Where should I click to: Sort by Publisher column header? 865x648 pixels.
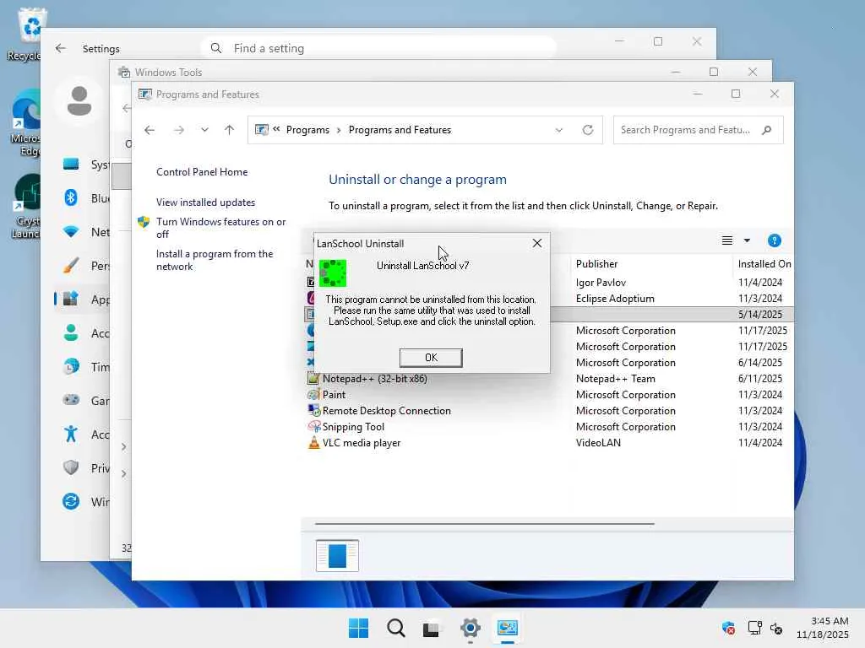pos(596,264)
